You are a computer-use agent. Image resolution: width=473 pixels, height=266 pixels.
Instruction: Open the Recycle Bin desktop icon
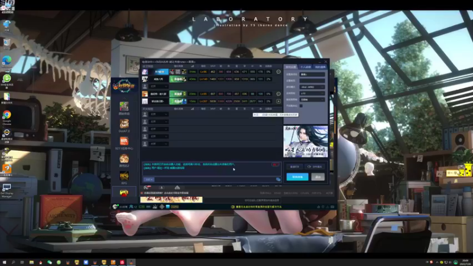(x=7, y=44)
